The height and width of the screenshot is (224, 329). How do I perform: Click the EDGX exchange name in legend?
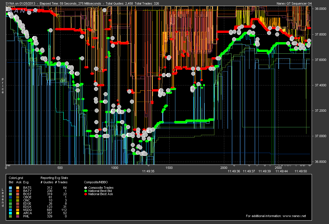tap(27, 207)
